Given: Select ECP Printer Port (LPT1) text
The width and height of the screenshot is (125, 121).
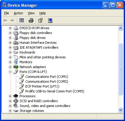Looking at the screenshot, I should click(42, 86).
